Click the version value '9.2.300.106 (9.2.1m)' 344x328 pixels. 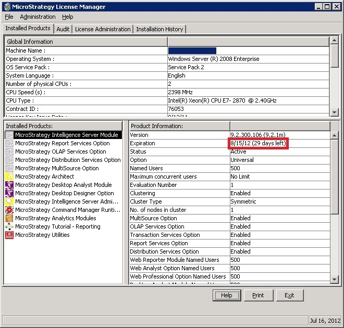coord(258,135)
